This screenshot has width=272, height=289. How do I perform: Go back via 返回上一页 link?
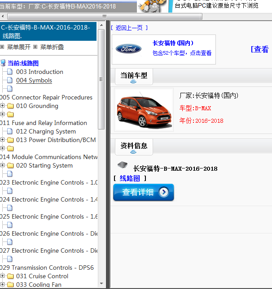tap(129, 28)
